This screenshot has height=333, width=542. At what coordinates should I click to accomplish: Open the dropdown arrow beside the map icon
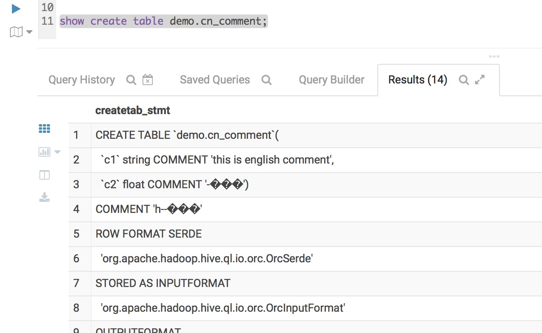pyautogui.click(x=29, y=32)
